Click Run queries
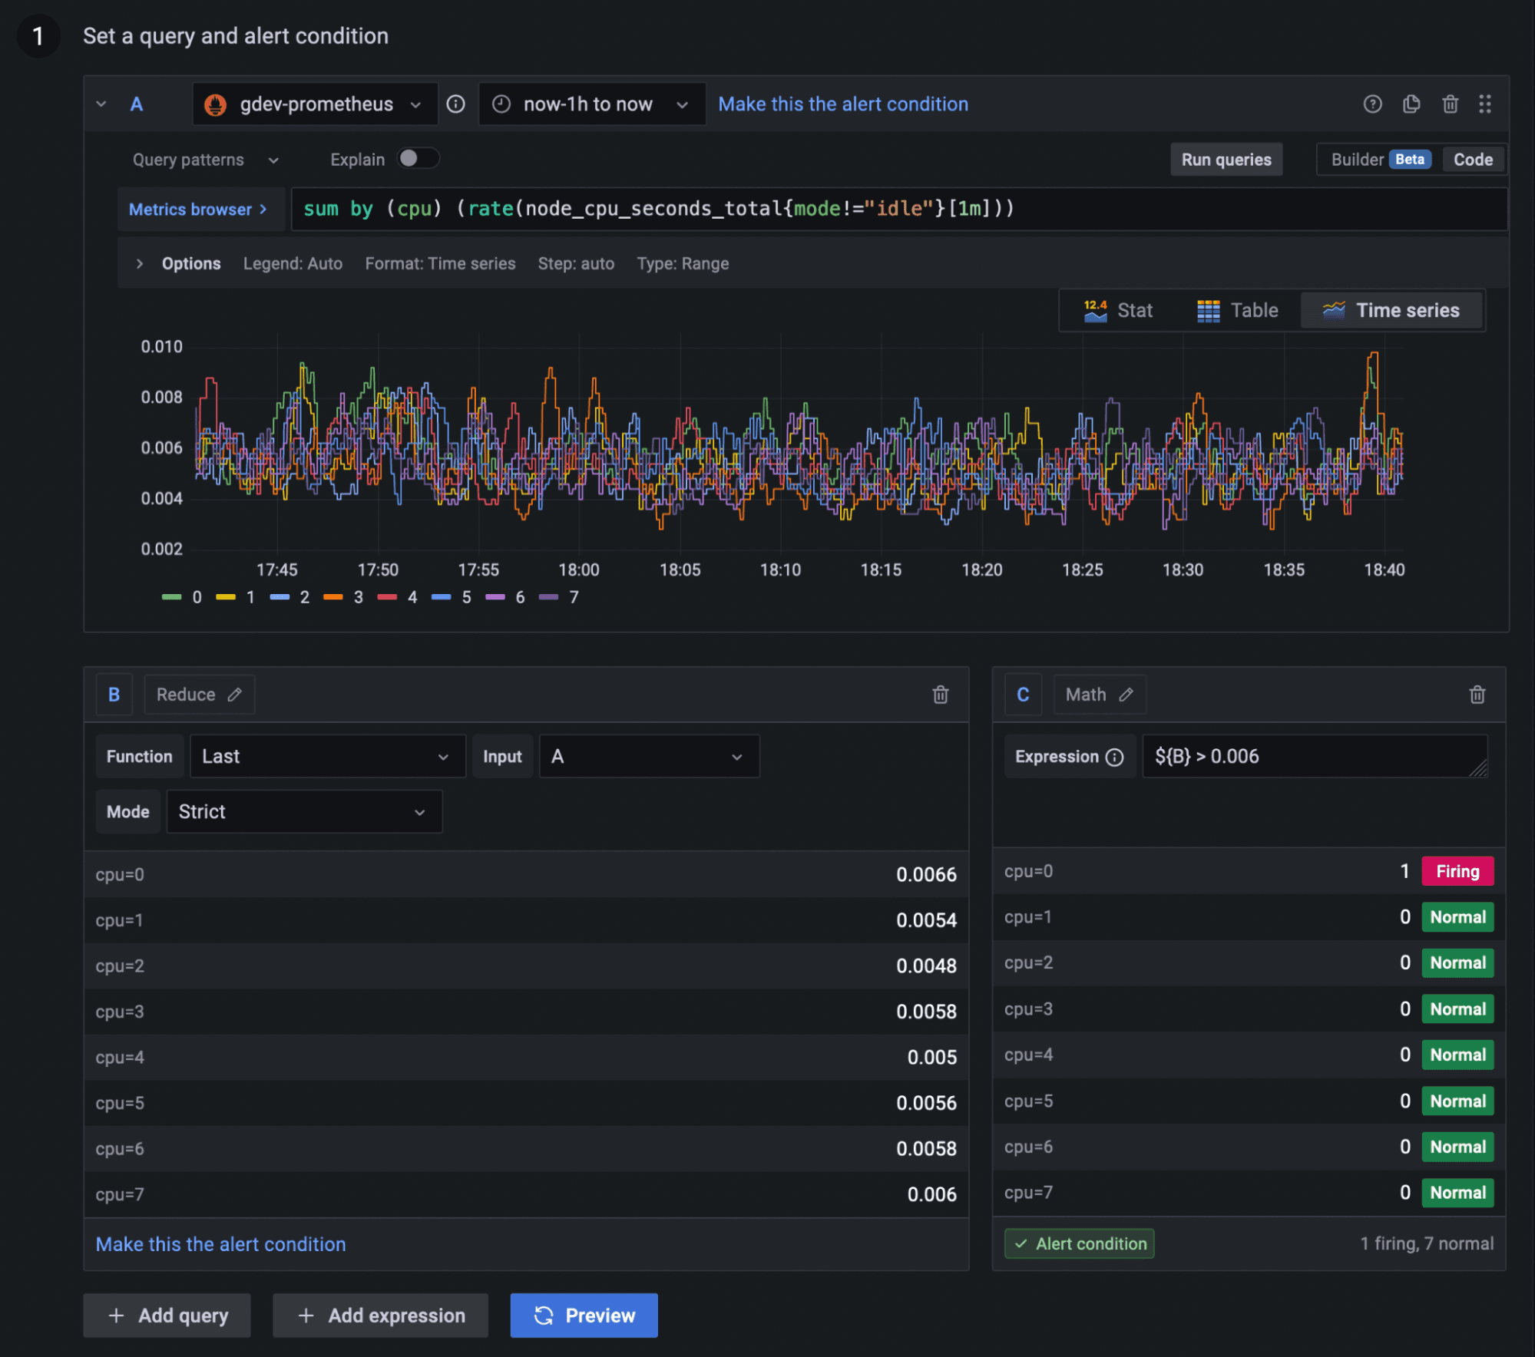 click(x=1226, y=159)
